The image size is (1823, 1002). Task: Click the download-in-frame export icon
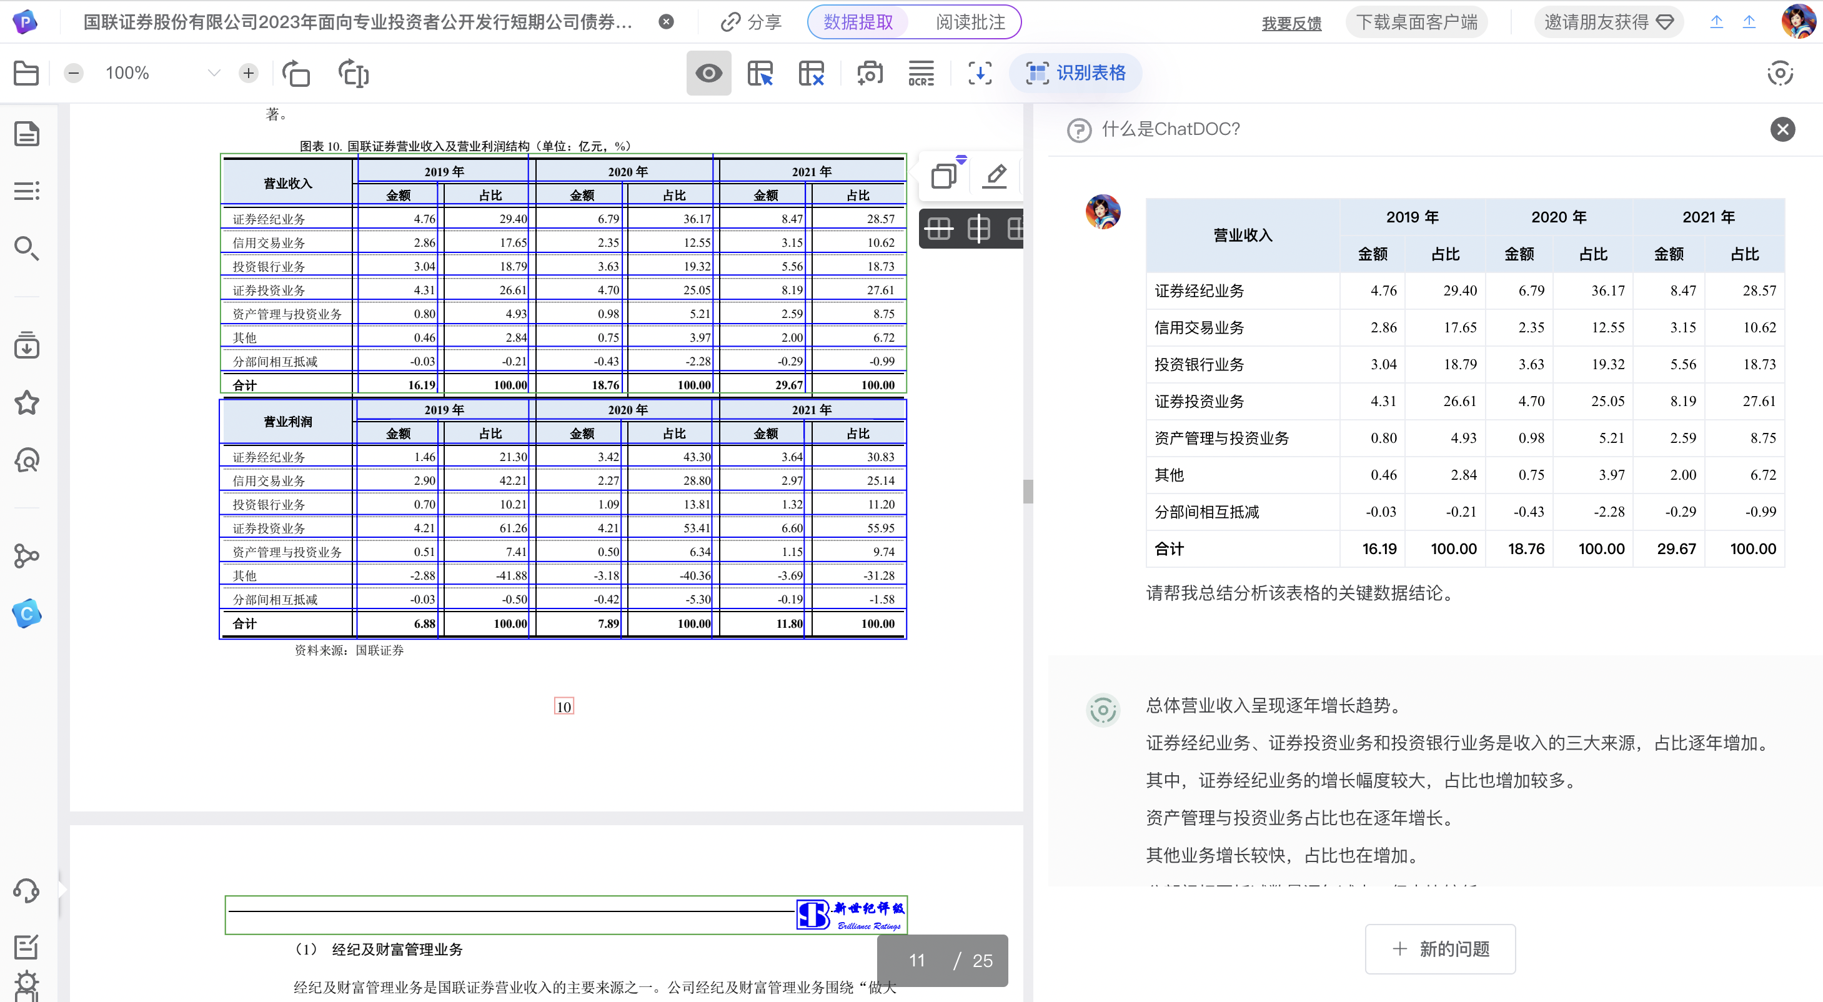tap(980, 73)
